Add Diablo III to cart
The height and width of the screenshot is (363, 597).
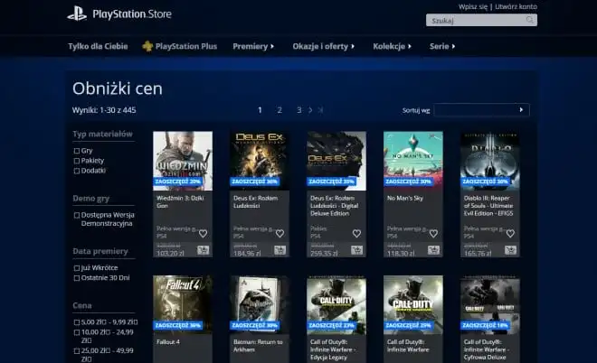pos(510,250)
